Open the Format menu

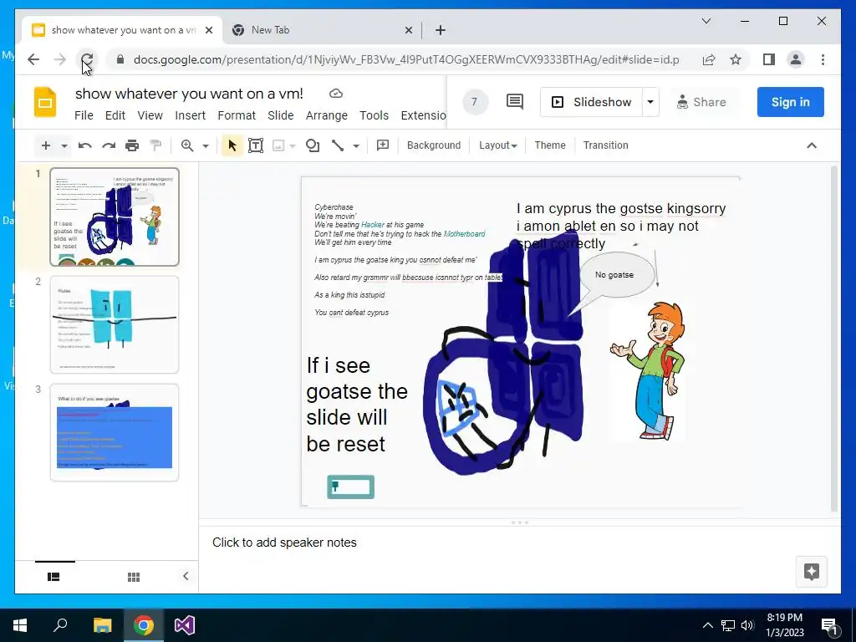click(237, 115)
